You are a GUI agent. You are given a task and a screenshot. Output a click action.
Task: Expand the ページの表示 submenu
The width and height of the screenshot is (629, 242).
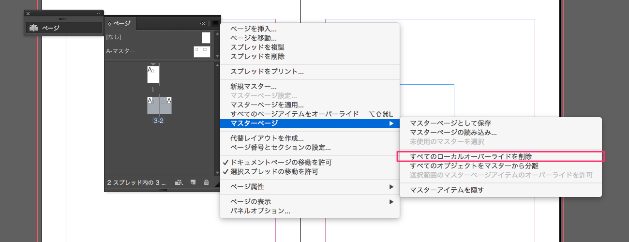310,202
